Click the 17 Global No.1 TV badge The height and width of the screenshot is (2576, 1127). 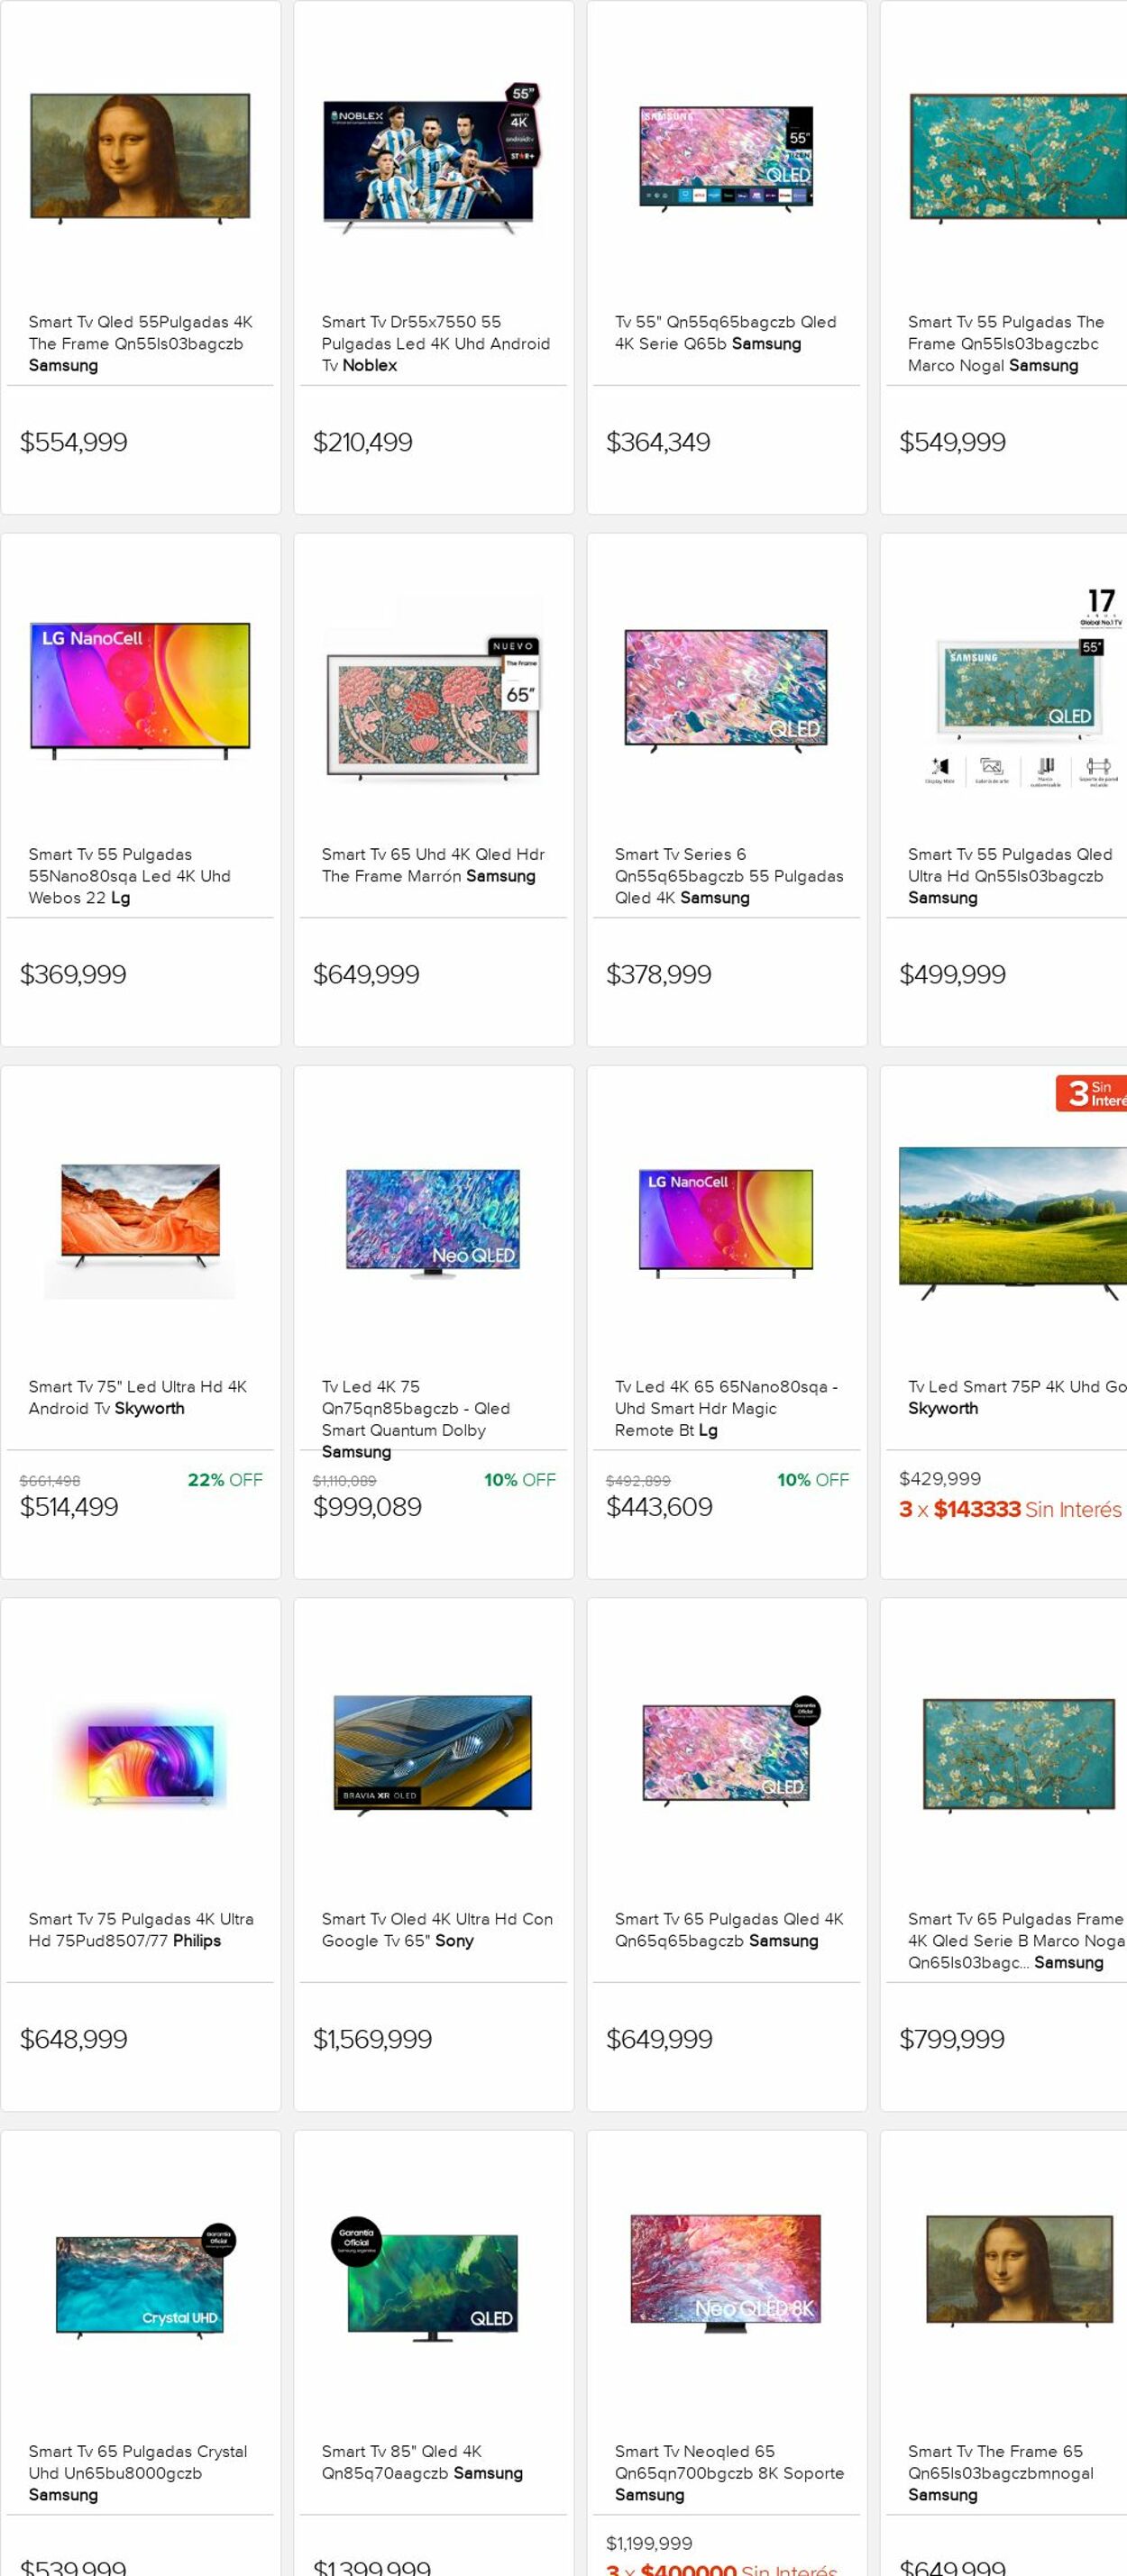coord(1101,607)
